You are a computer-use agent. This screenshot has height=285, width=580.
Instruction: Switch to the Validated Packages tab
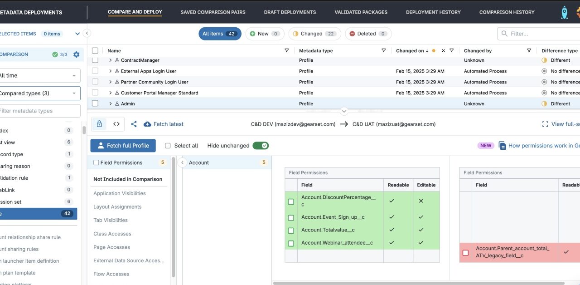tap(361, 12)
